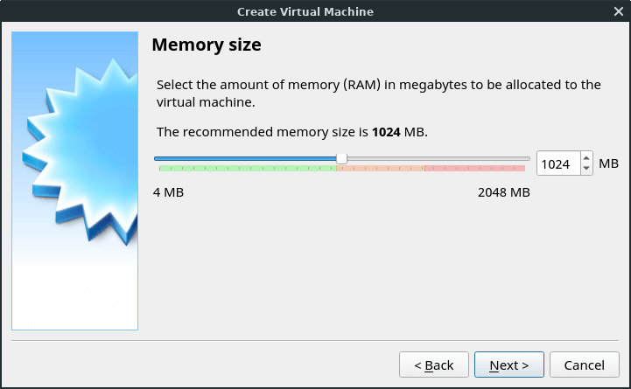Go back with the Back button
Screen dimensions: 631x389
[433, 365]
